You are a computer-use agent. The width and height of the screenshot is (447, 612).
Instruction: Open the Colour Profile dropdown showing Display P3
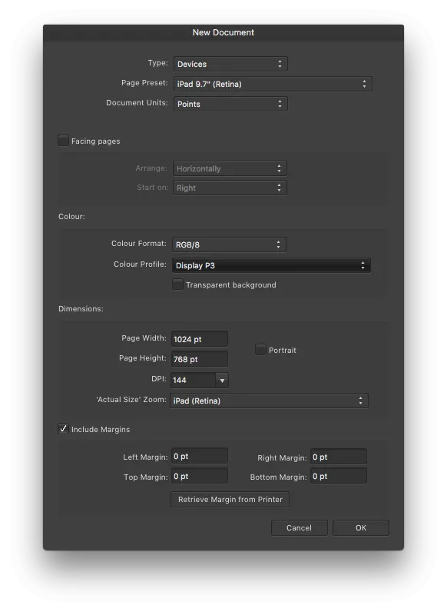tap(271, 265)
